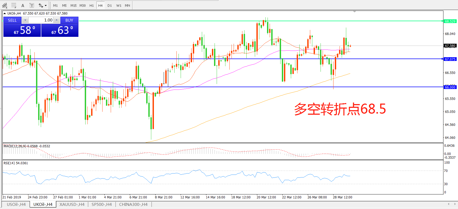Select the Text Label tool
Image resolution: width=458 pixels, height=209 pixels.
tap(32, 5)
